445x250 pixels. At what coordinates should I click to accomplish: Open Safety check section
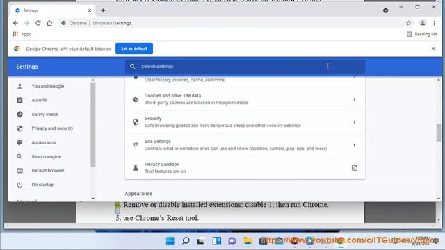tap(44, 114)
